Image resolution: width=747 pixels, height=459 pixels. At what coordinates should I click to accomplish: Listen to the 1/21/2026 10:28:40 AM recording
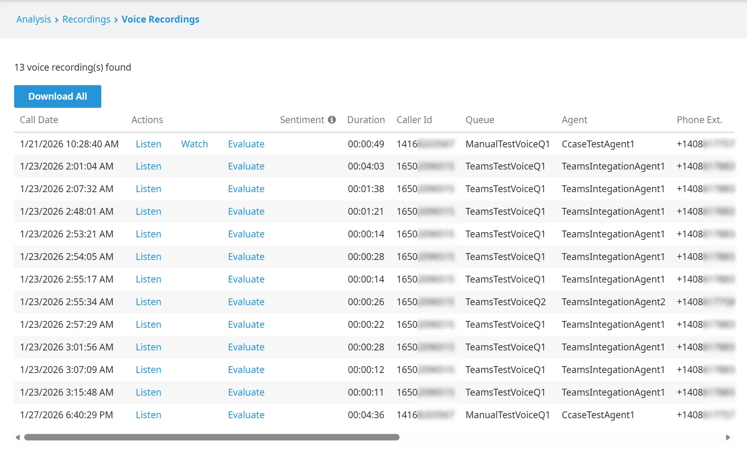(x=149, y=144)
